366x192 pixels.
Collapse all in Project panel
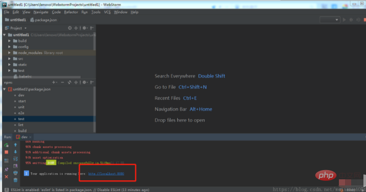(76, 28)
